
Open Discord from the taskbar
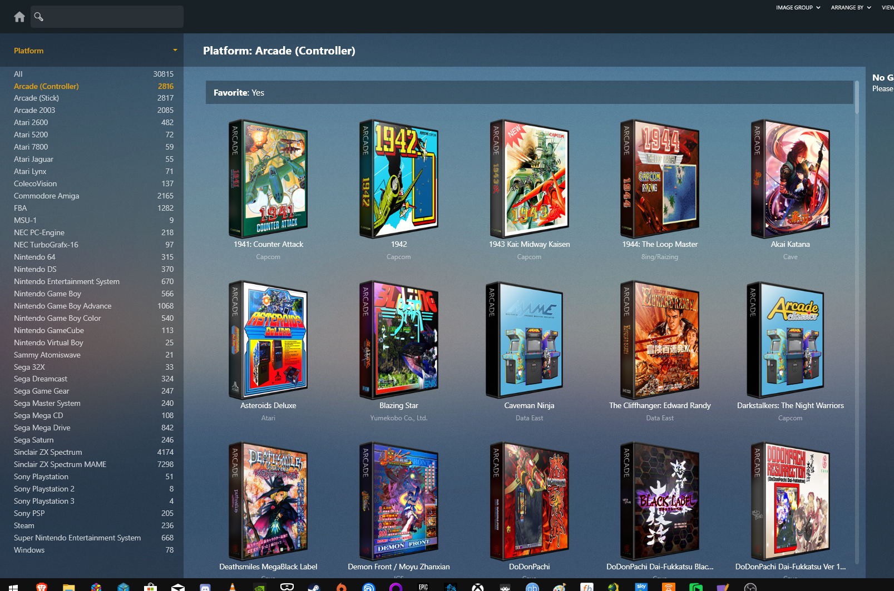point(205,587)
